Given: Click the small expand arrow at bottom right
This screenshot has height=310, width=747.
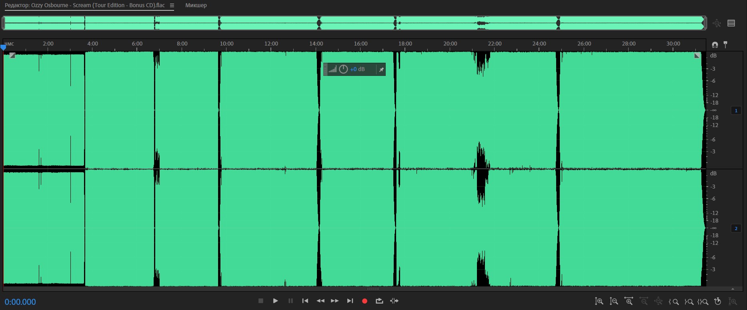Looking at the screenshot, I should pos(733,289).
